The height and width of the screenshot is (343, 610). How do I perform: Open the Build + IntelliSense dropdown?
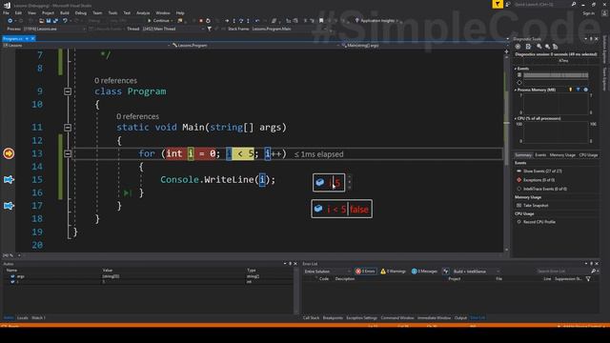(x=477, y=272)
